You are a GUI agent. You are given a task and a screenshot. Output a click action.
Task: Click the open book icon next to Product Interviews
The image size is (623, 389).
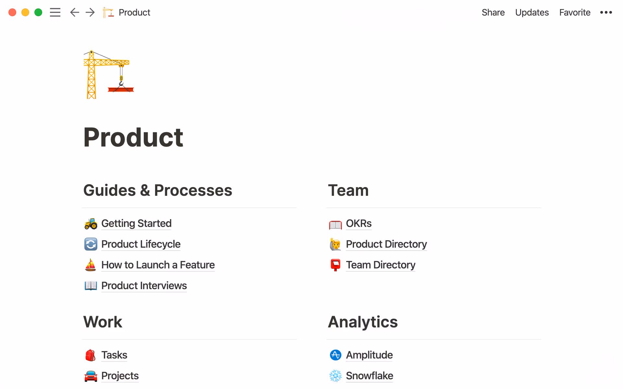click(91, 286)
